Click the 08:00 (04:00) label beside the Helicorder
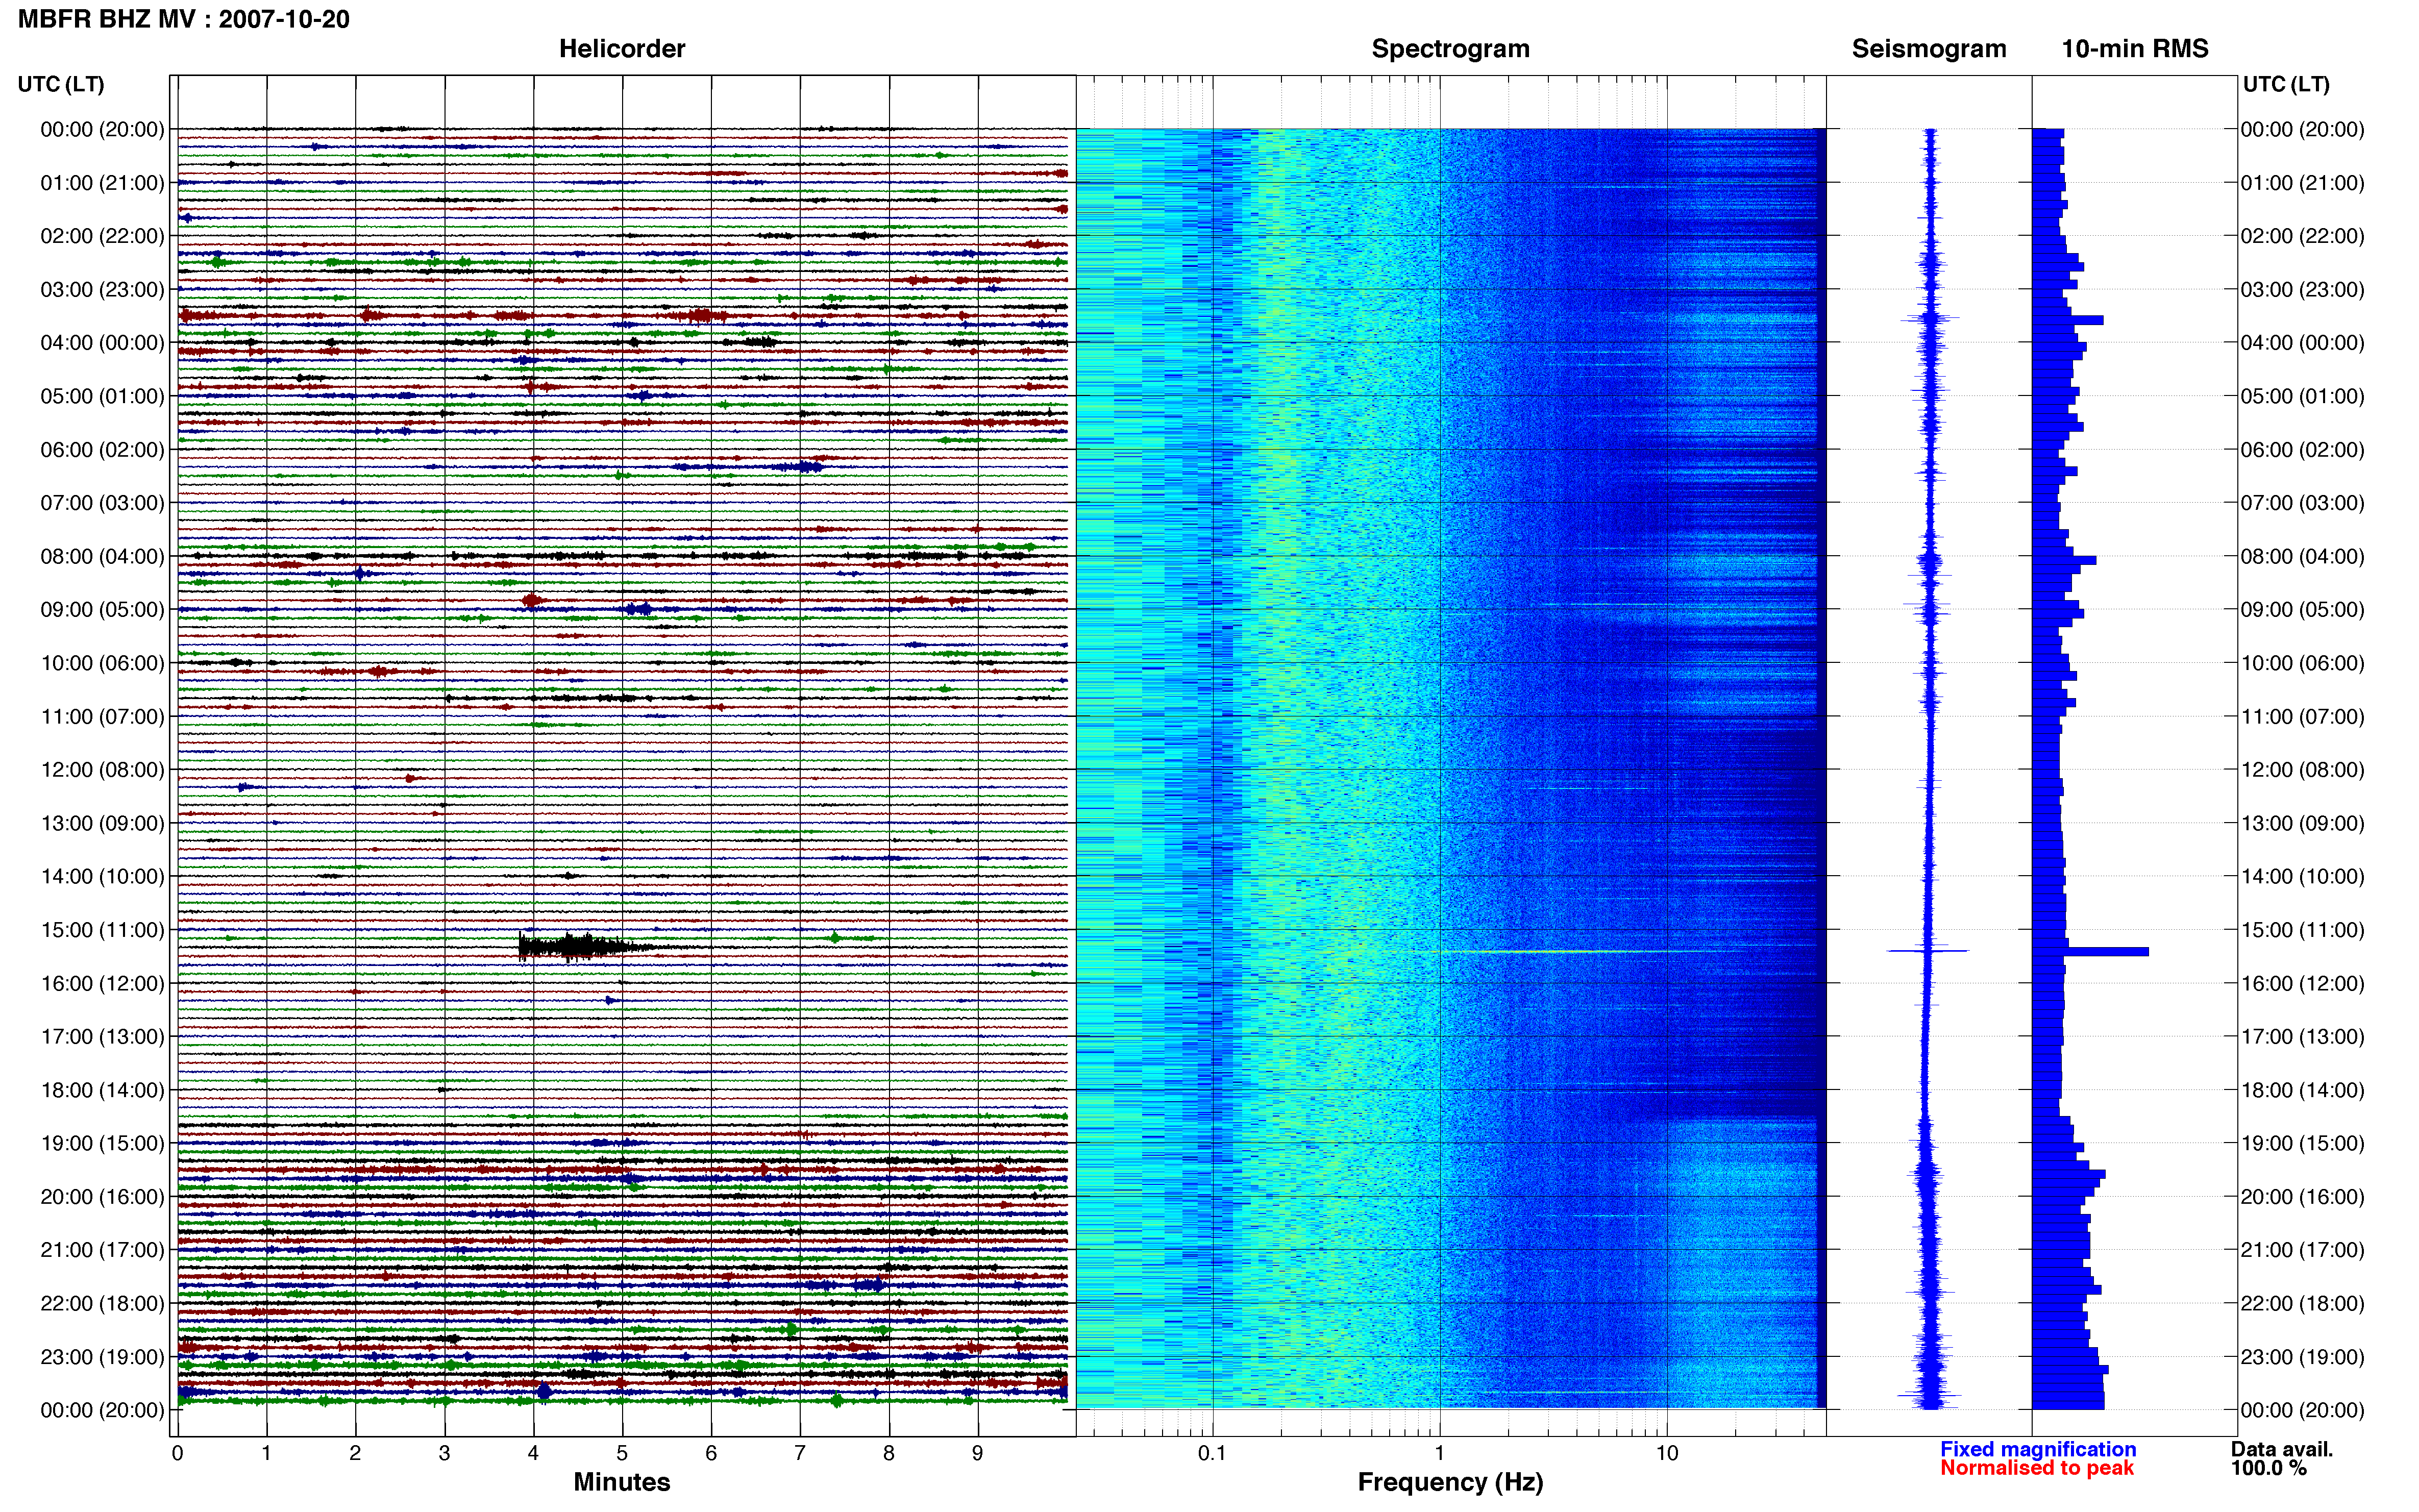This screenshot has height=1512, width=2419. tap(102, 556)
